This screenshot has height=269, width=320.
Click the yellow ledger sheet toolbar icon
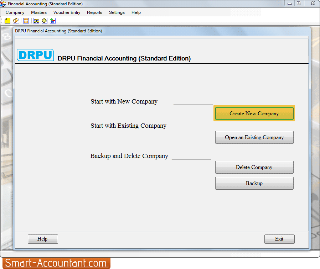[x=45, y=21]
